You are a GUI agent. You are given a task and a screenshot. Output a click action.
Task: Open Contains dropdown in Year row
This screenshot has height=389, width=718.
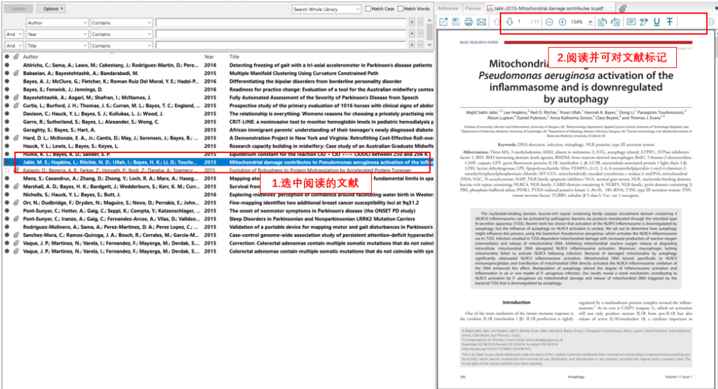[x=122, y=34]
